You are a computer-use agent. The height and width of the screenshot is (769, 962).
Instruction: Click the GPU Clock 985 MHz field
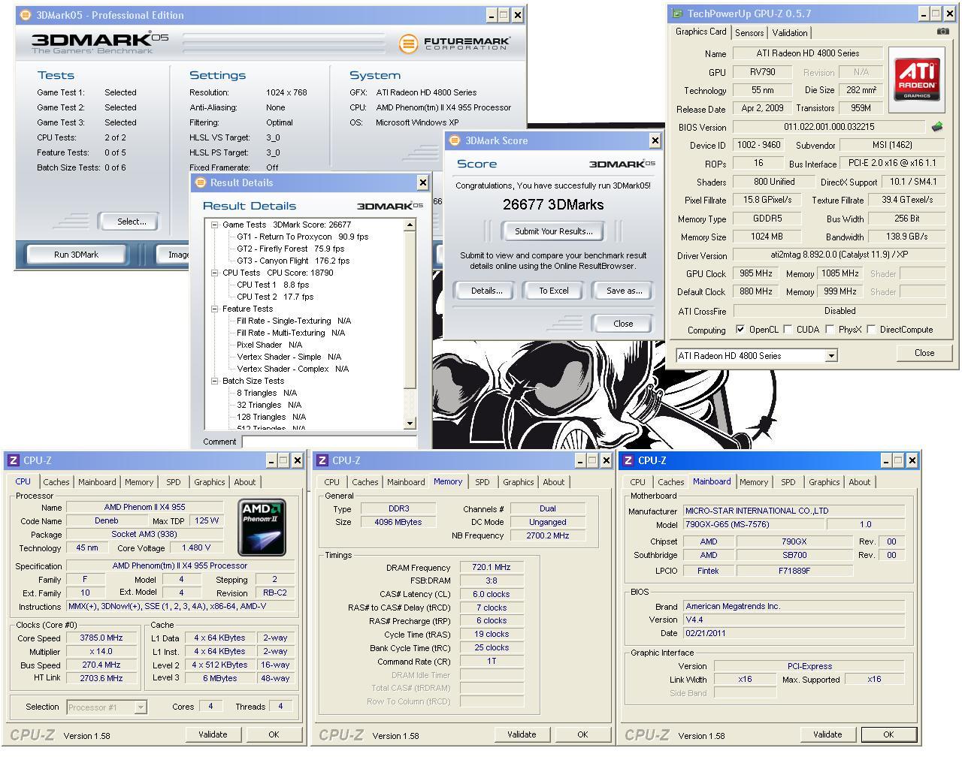[756, 274]
